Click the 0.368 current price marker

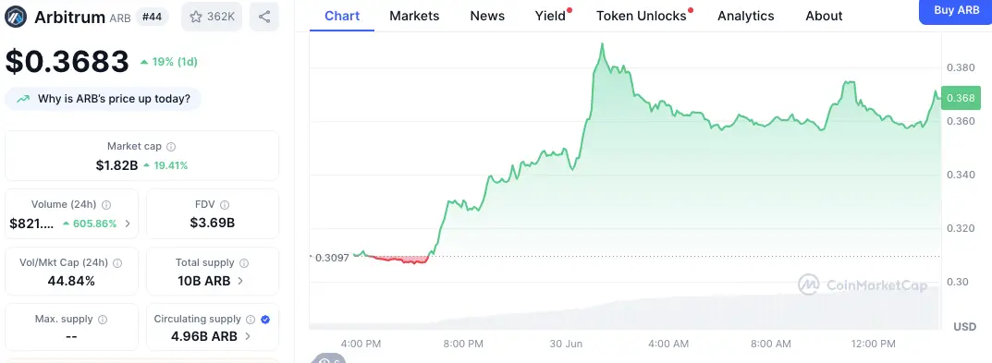[961, 97]
